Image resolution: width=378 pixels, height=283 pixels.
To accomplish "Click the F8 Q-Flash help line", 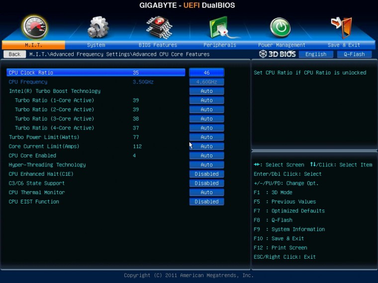I will click(273, 220).
